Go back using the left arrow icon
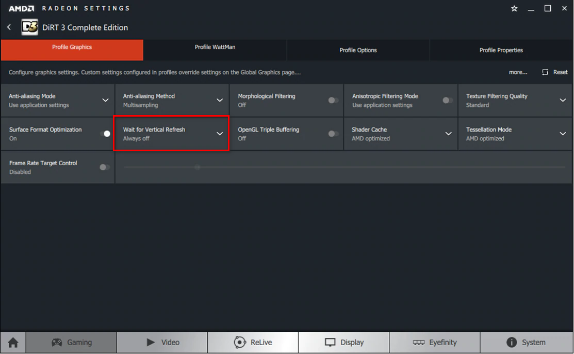 coord(9,27)
